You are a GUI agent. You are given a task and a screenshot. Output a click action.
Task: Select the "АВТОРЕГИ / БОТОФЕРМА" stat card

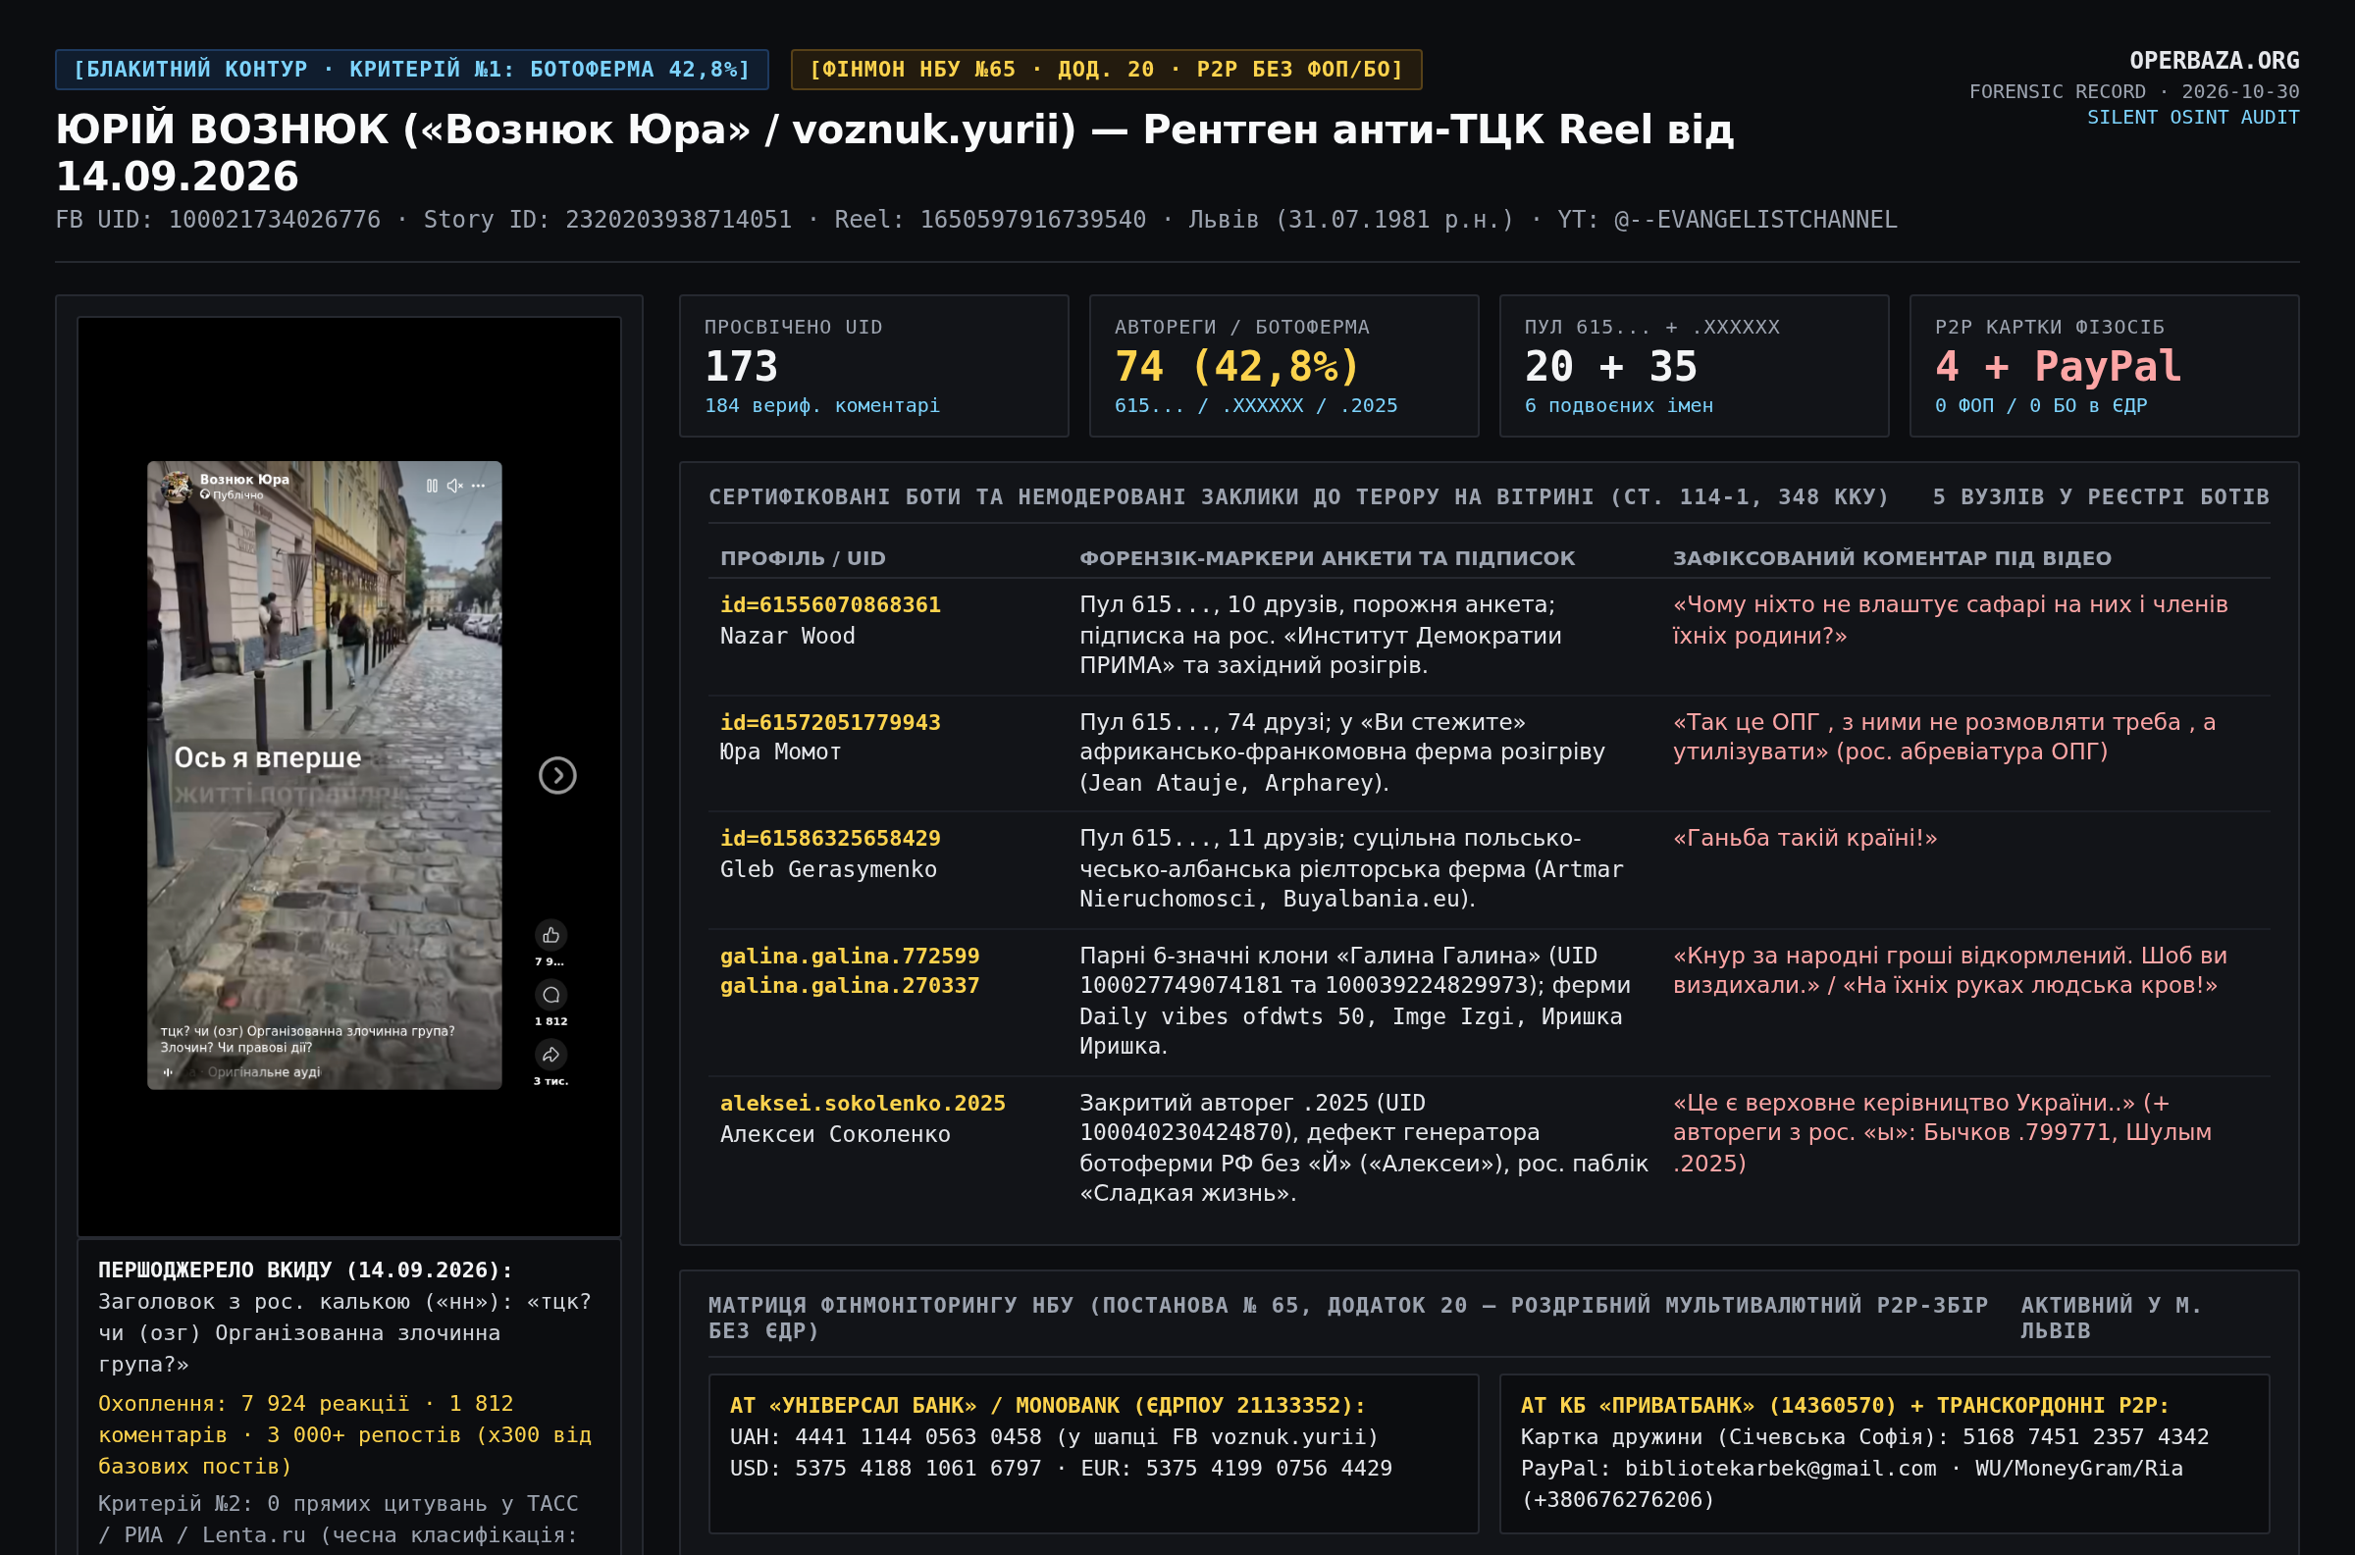click(x=1283, y=366)
